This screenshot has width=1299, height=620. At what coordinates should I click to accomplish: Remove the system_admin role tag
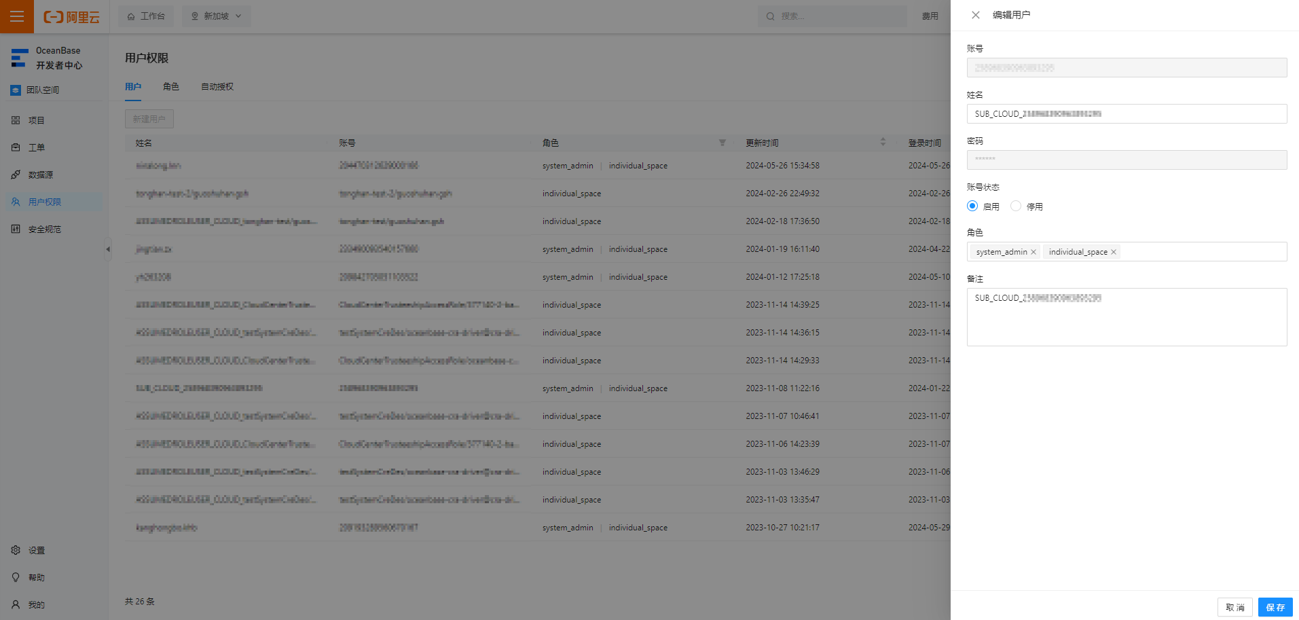point(1033,252)
